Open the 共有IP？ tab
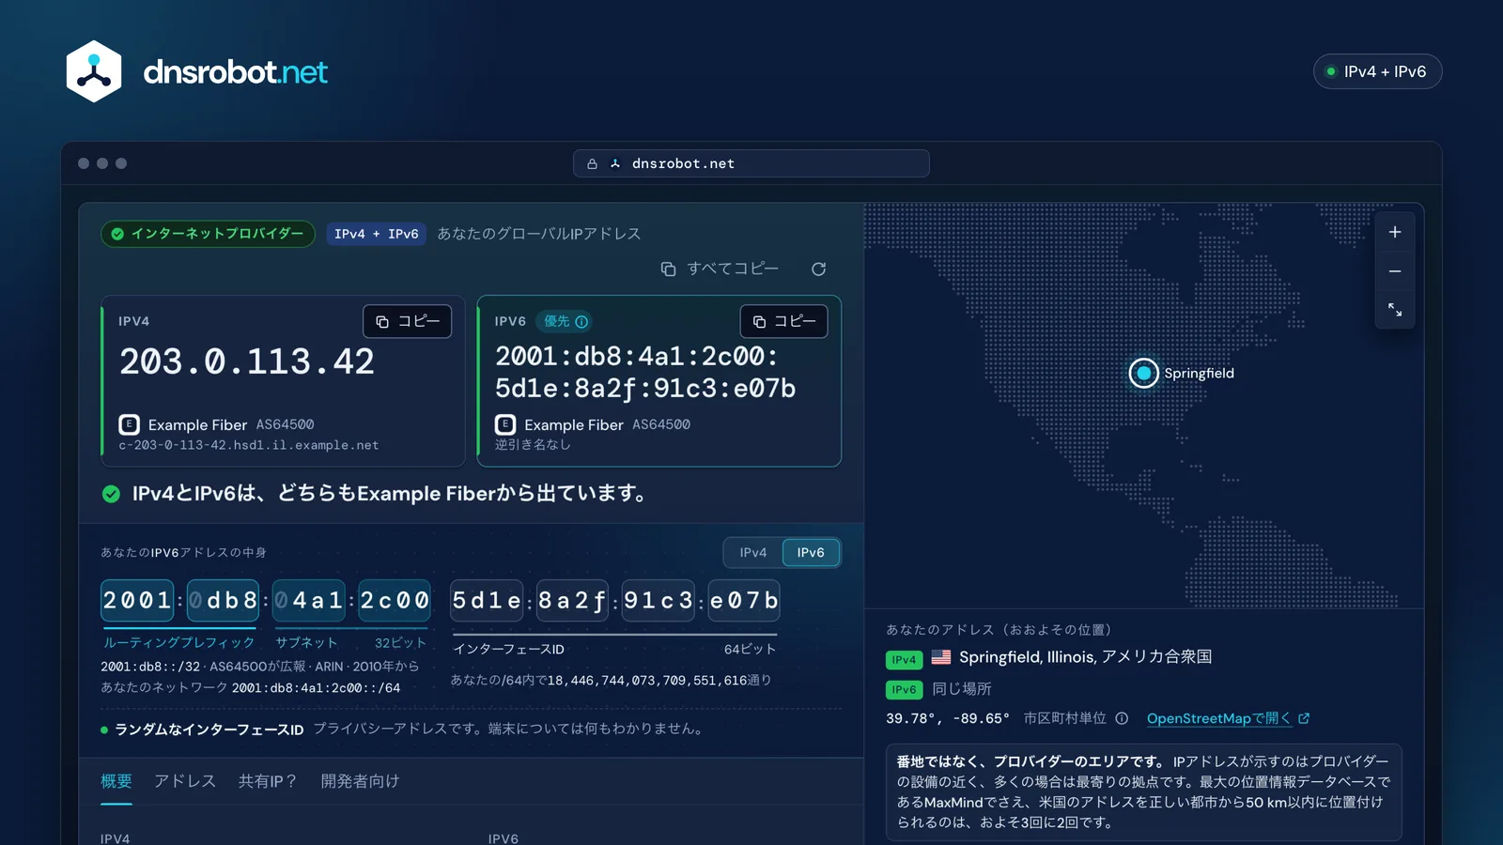Viewport: 1503px width, 845px height. (268, 781)
